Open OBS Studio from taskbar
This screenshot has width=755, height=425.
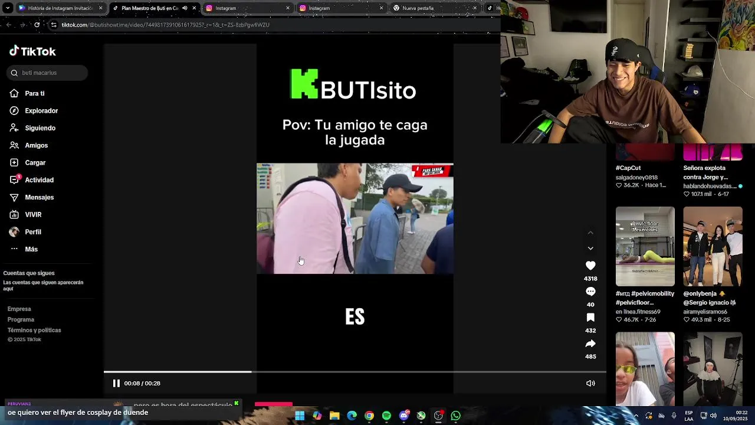pyautogui.click(x=438, y=416)
